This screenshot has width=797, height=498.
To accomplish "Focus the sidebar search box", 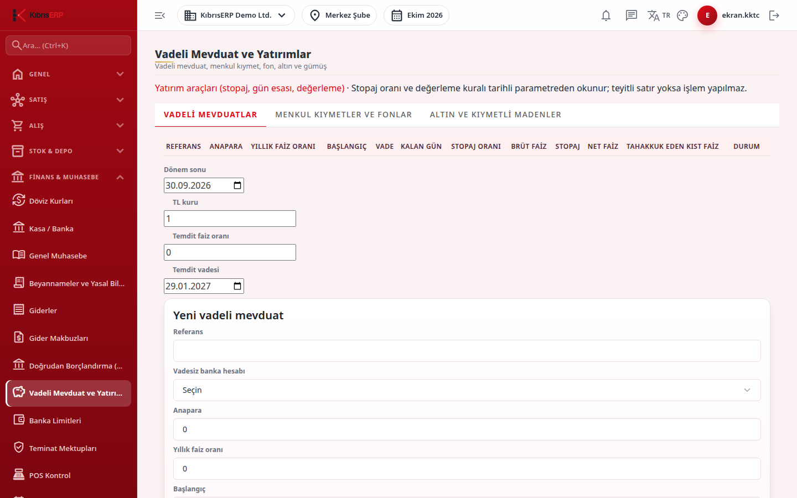I will (69, 45).
